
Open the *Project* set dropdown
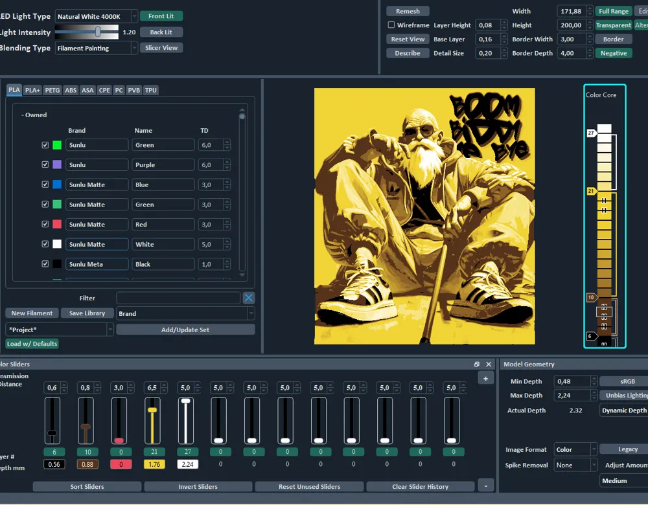point(60,330)
